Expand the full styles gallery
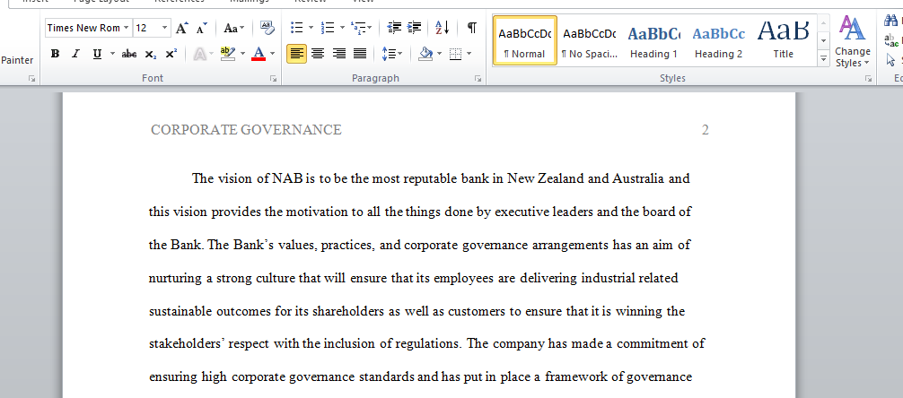The width and height of the screenshot is (903, 398). pos(823,58)
